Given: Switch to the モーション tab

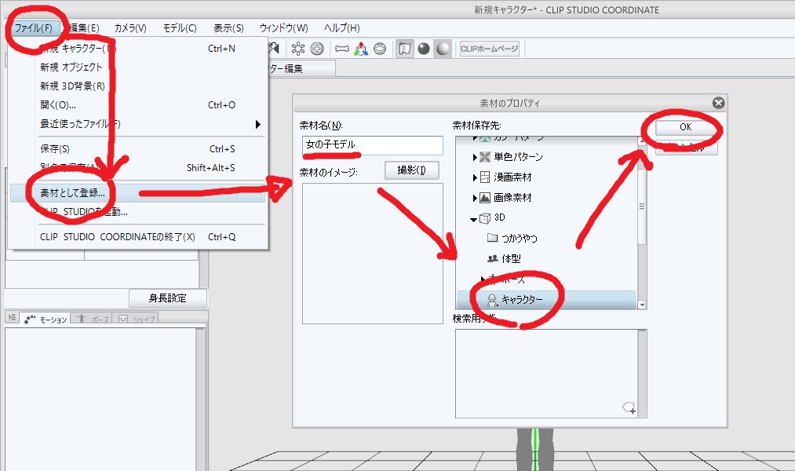Looking at the screenshot, I should coord(46,319).
